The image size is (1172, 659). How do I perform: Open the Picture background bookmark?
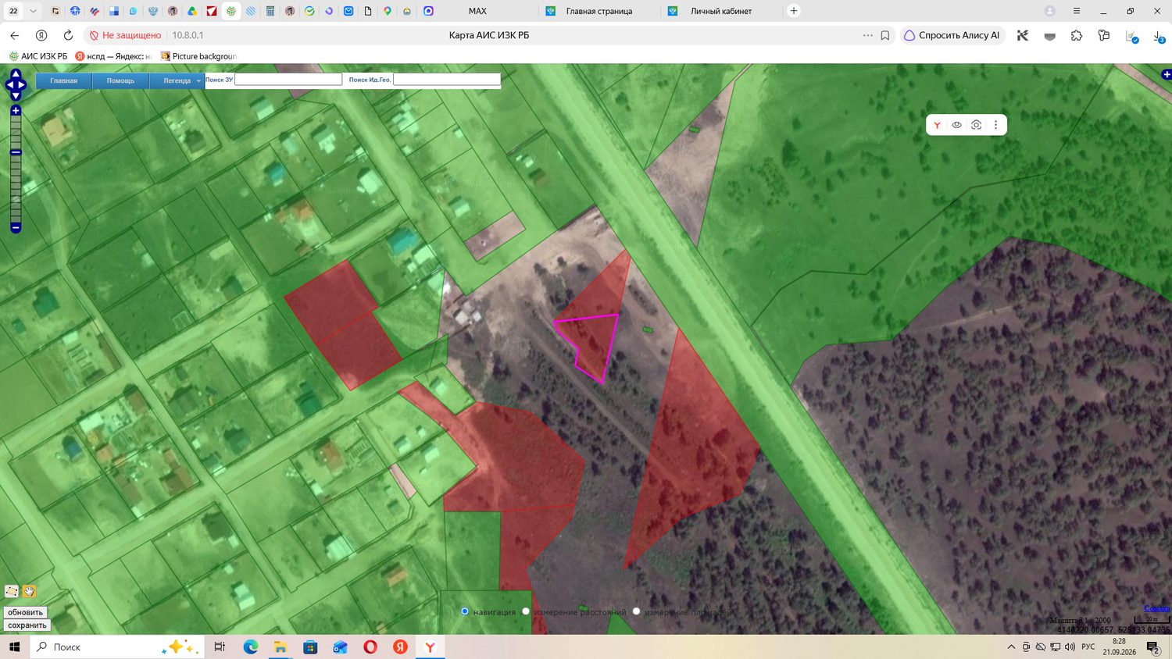198,56
